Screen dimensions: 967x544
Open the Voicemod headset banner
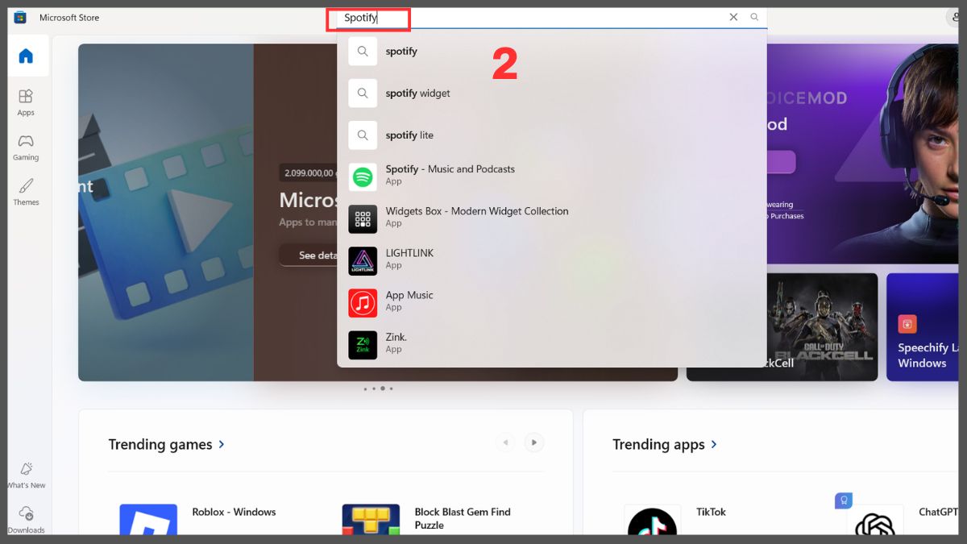tap(862, 153)
